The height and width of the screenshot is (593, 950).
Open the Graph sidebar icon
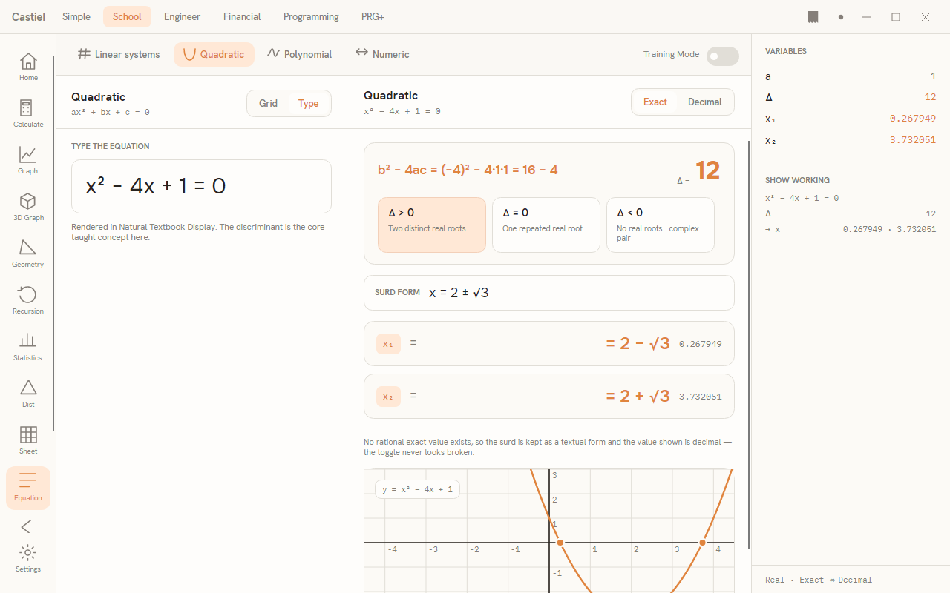pos(28,160)
